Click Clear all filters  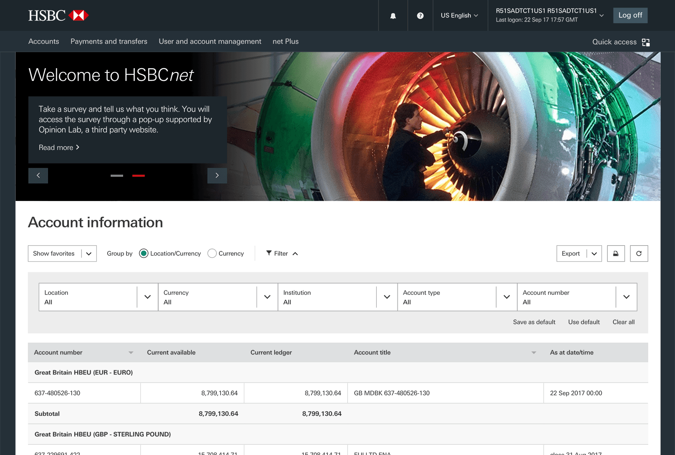pyautogui.click(x=624, y=322)
